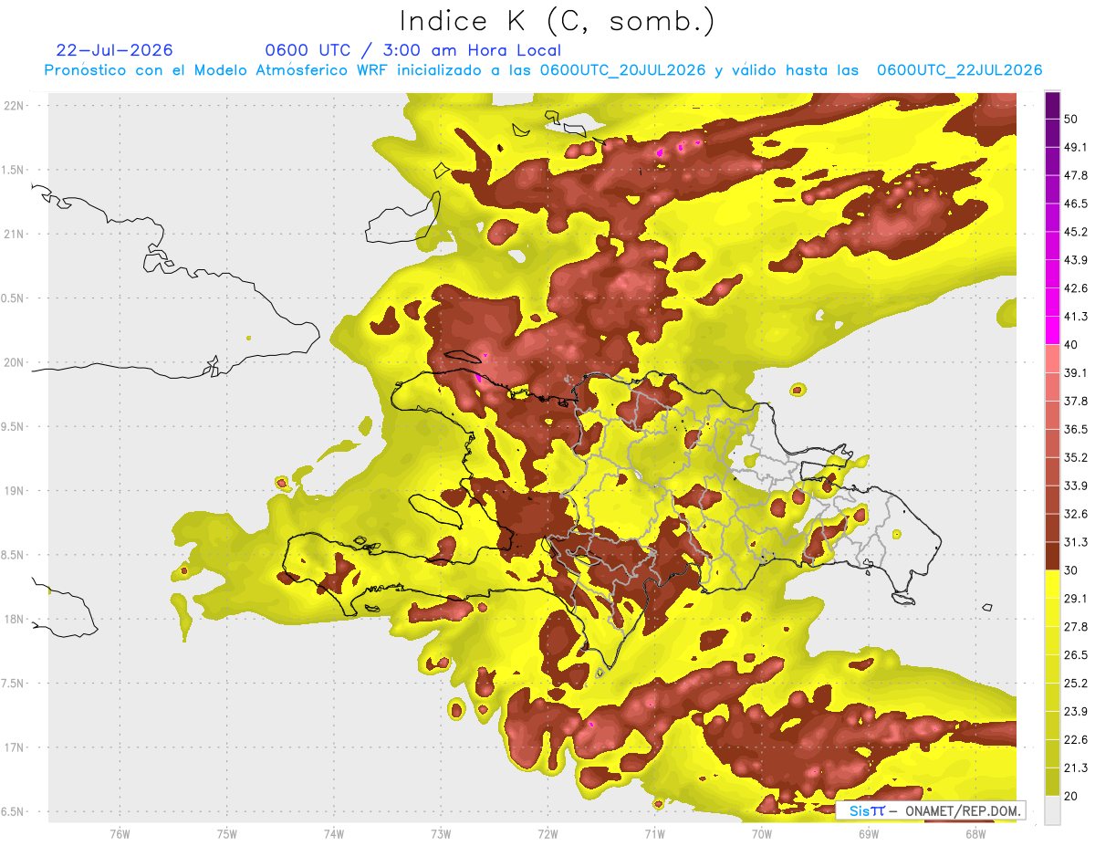Select the legend value 49.1
The image size is (1095, 846).
pos(1075,147)
